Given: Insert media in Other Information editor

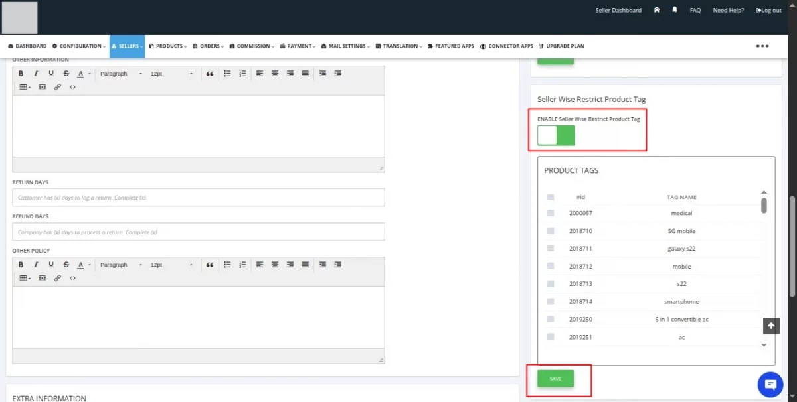Looking at the screenshot, I should point(43,87).
